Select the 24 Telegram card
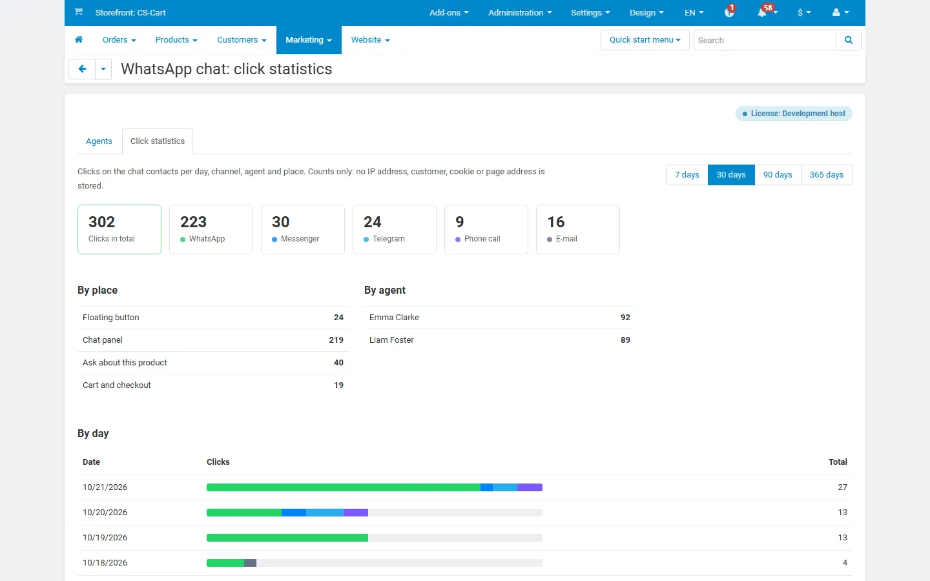 coord(395,229)
